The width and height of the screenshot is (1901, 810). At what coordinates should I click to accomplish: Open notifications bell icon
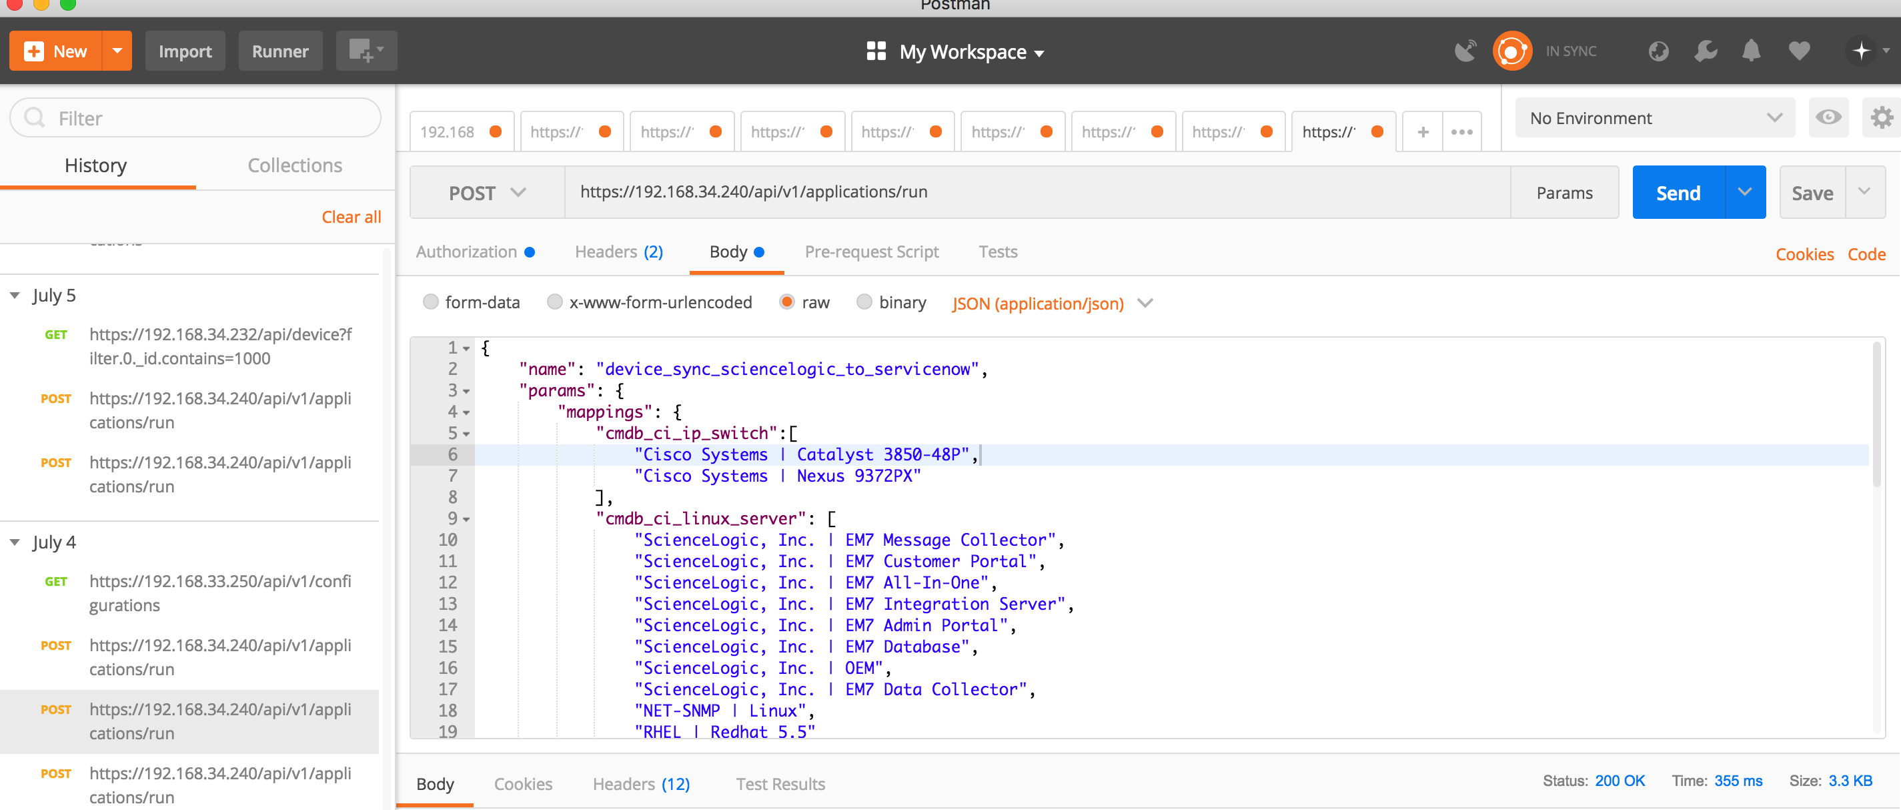pyautogui.click(x=1751, y=51)
